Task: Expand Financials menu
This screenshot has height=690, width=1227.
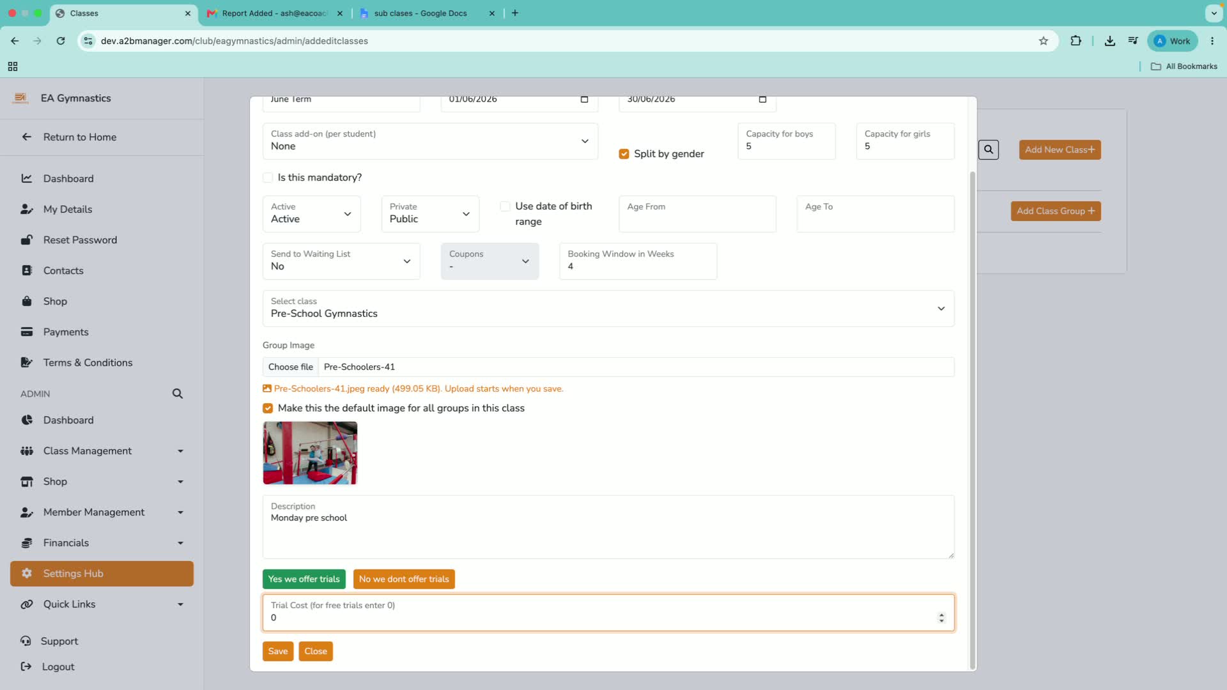Action: 180,543
